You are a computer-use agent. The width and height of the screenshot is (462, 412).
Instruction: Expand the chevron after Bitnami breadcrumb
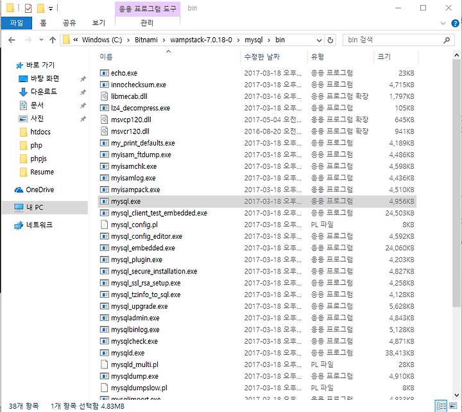tap(164, 40)
